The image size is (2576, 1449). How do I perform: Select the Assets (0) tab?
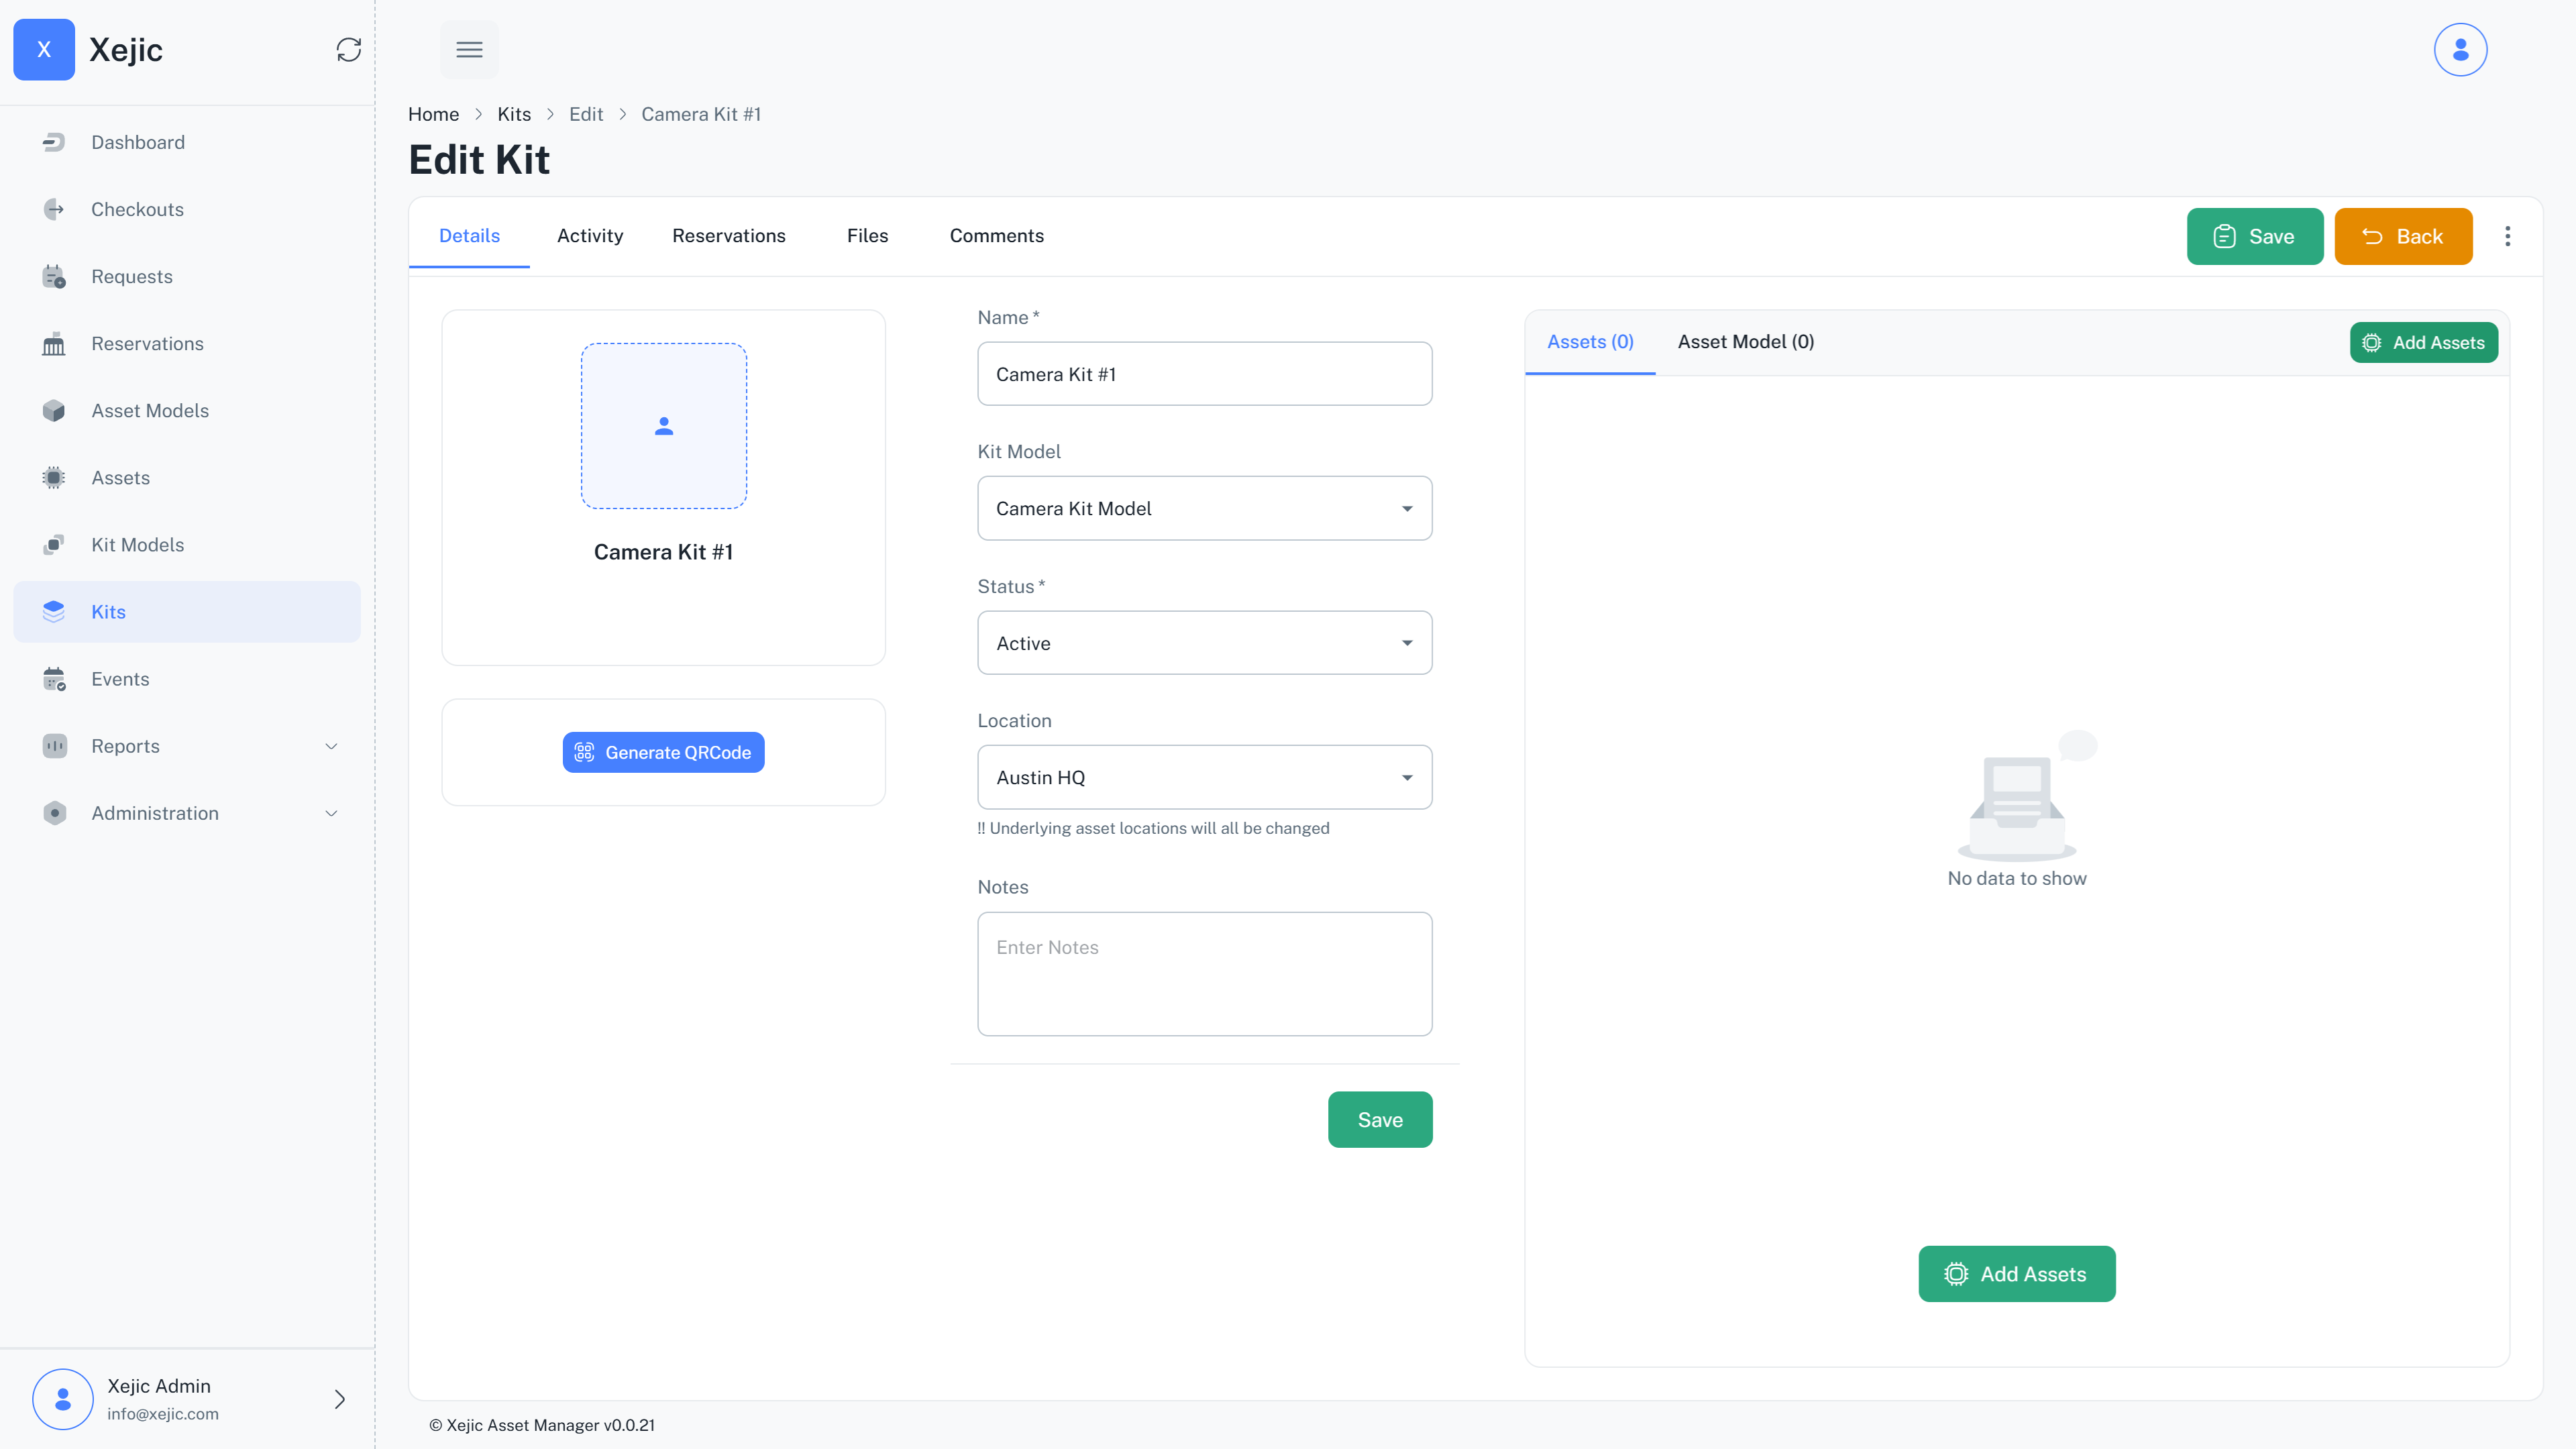[1590, 342]
